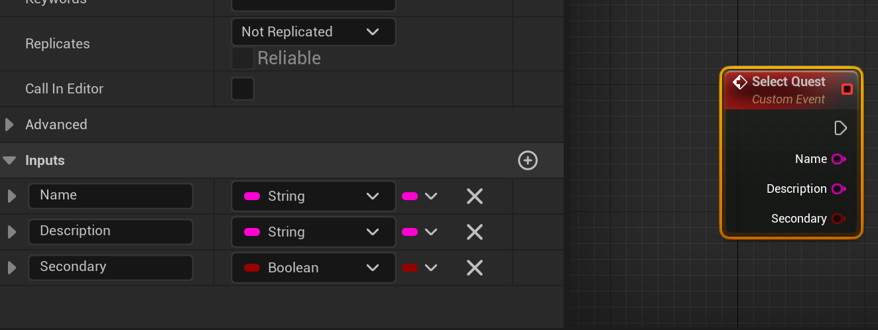Viewport: 878px width, 330px height.
Task: Open the Replicates dropdown
Action: 314,32
